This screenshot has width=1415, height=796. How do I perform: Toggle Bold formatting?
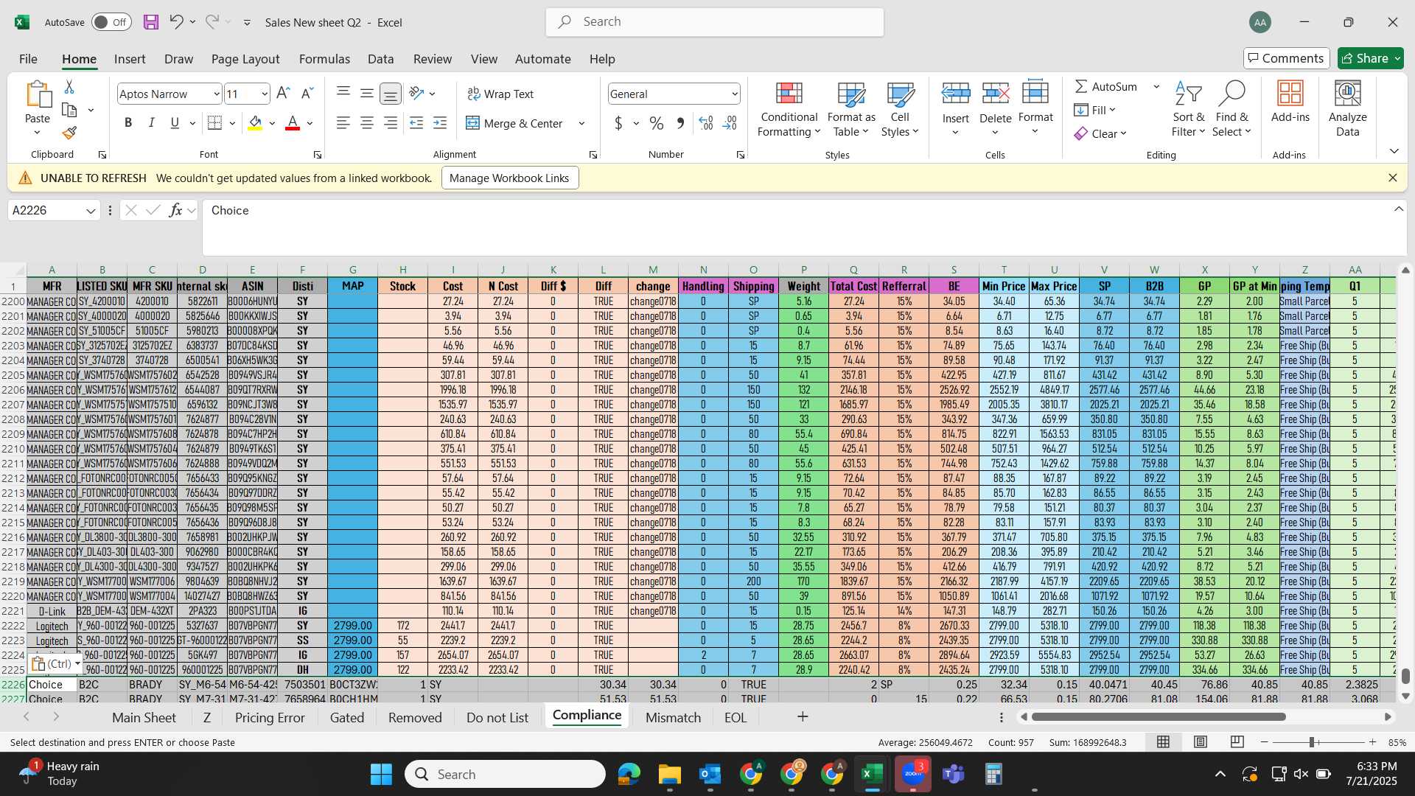point(128,123)
